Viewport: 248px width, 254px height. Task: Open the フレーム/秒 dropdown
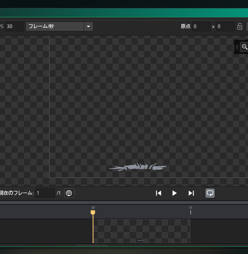pos(55,26)
